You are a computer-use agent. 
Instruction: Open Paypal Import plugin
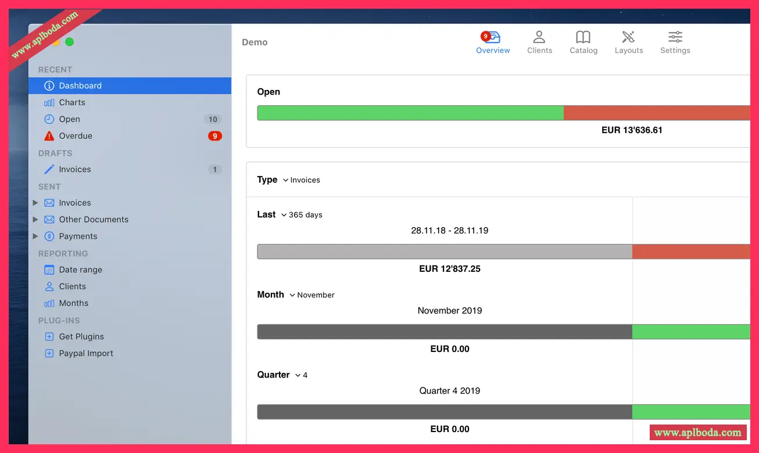pyautogui.click(x=86, y=354)
